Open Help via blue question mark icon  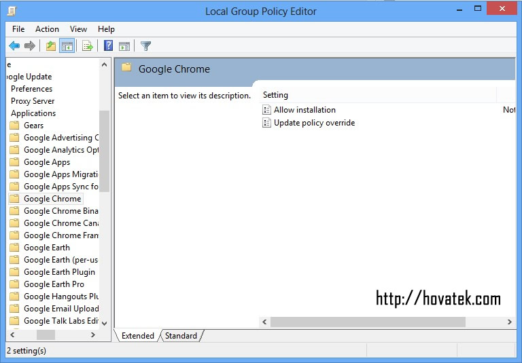pos(108,45)
